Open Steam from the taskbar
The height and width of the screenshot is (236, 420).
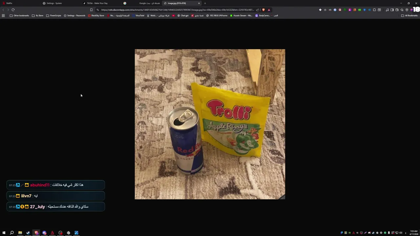(x=28, y=233)
